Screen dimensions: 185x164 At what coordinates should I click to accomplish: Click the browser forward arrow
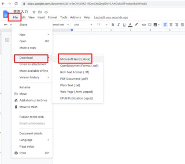[10, 4]
